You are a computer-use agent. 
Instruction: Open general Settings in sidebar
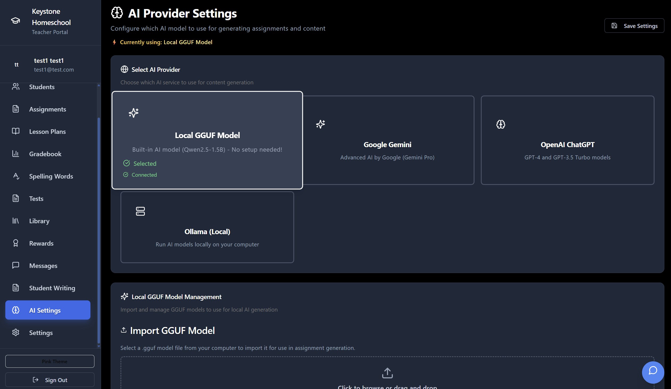pos(48,333)
